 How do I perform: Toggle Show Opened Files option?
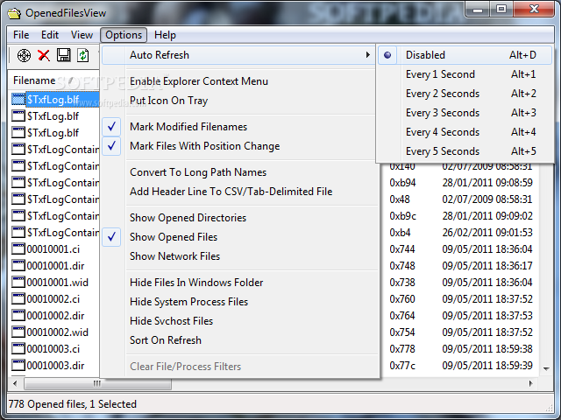[x=239, y=237]
